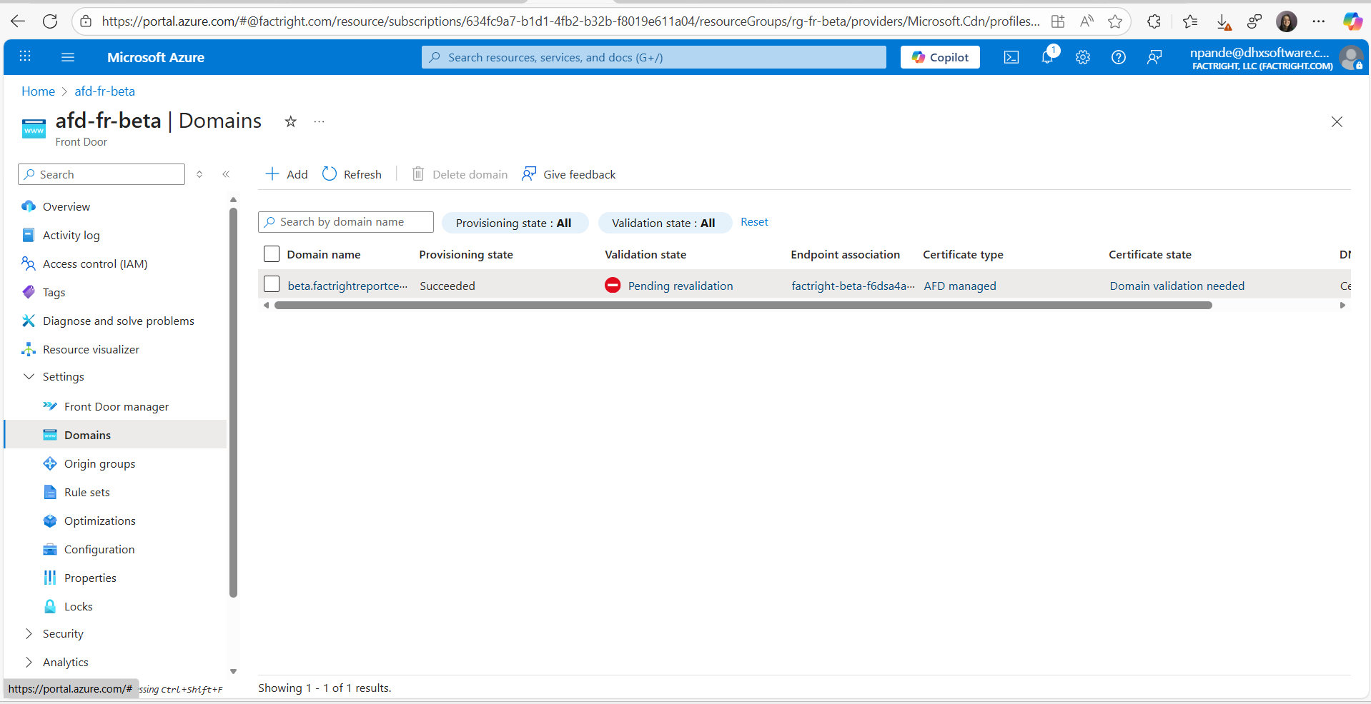Open the Azure app launcher grid
The image size is (1371, 704).
point(25,56)
